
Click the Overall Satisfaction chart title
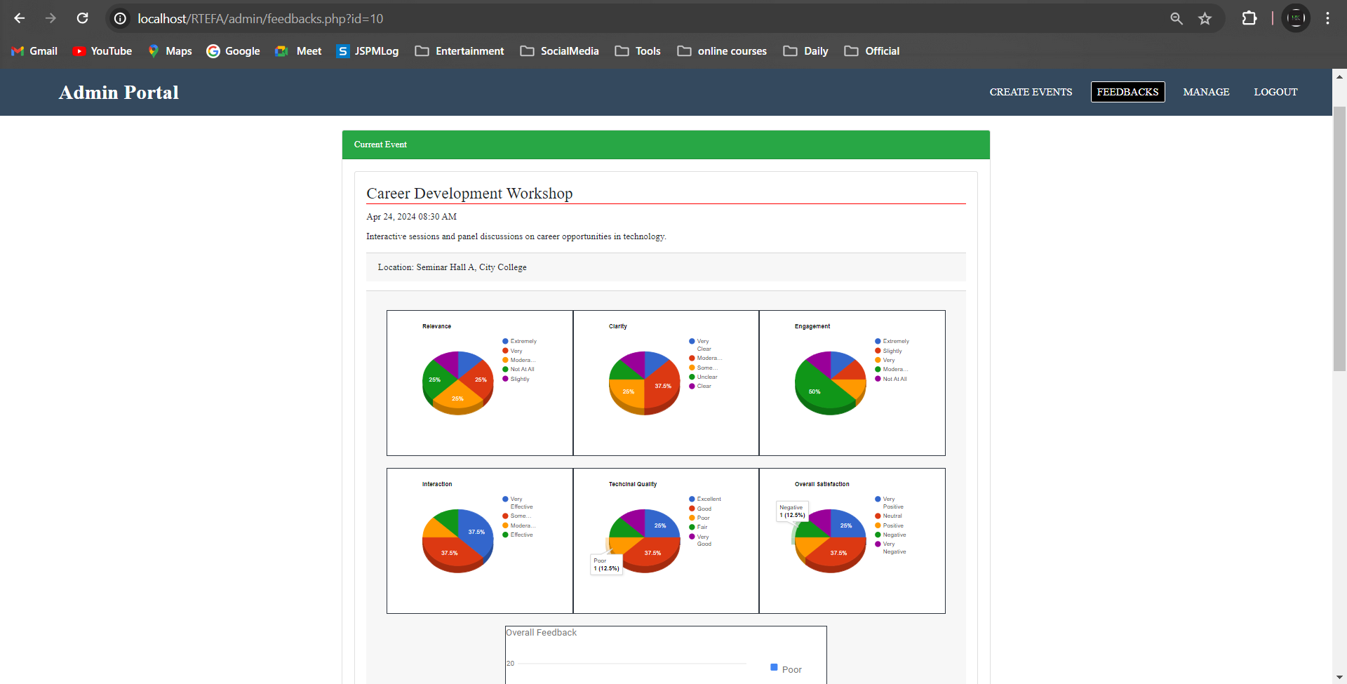[822, 484]
